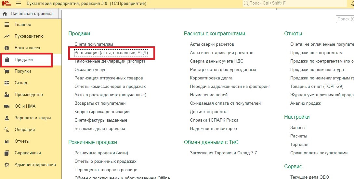Click the Продажи shopping bag icon
This screenshot has width=354, height=179.
coord(7,60)
